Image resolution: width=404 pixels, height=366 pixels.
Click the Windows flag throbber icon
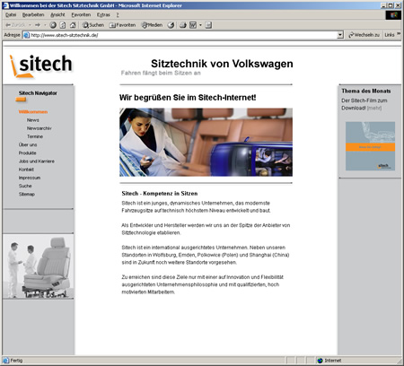click(393, 15)
